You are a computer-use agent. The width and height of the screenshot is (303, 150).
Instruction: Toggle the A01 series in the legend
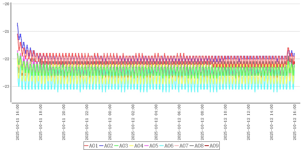tap(91, 146)
